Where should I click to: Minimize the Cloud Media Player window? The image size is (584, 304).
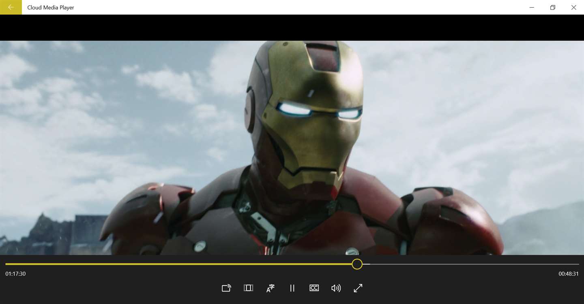(x=532, y=7)
